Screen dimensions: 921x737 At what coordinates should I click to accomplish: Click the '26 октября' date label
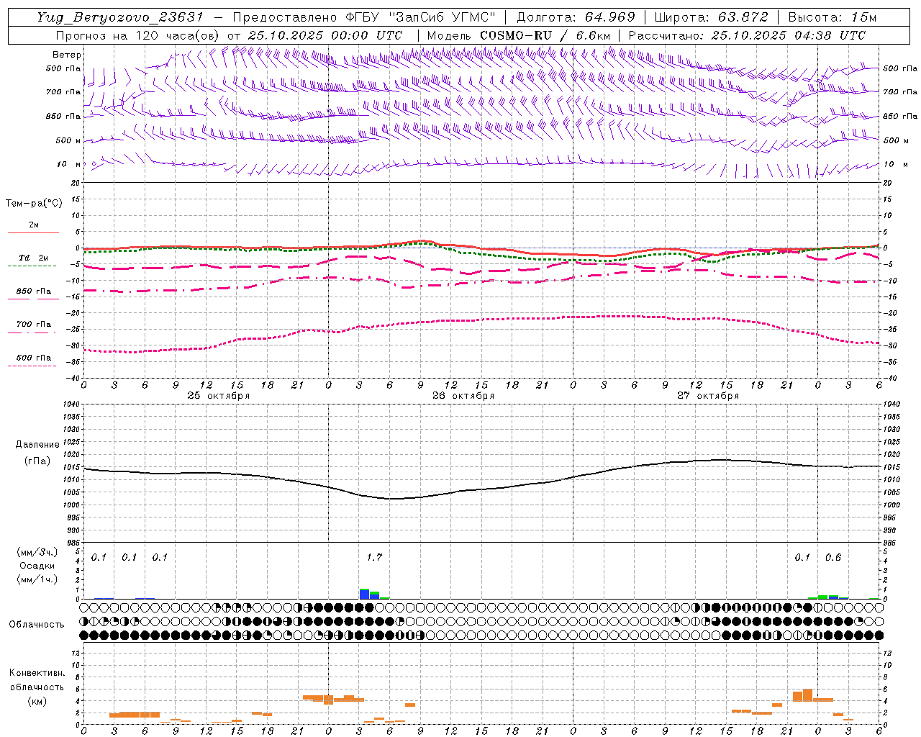click(463, 396)
